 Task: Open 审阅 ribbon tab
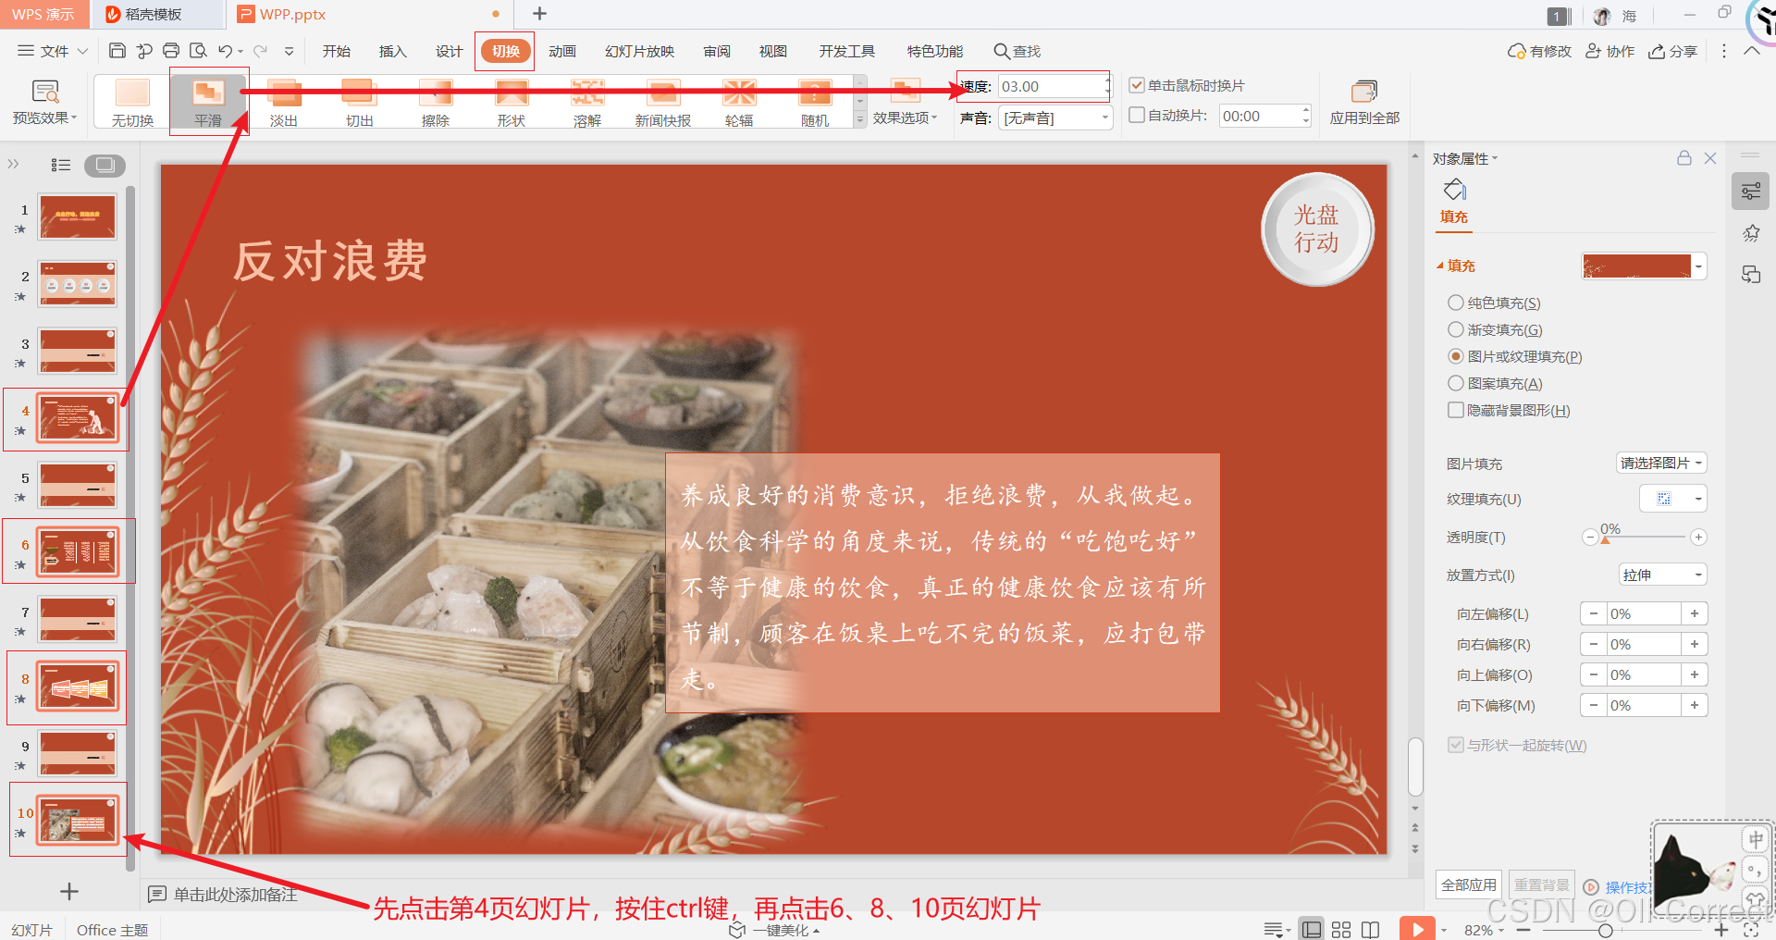point(717,51)
